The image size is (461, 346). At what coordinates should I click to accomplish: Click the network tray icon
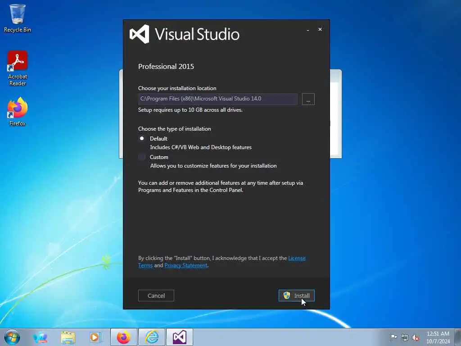click(x=405, y=337)
